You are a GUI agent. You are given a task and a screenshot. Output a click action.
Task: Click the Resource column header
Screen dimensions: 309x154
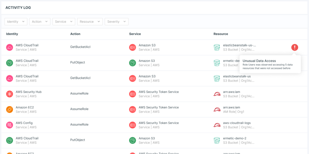tap(221, 34)
